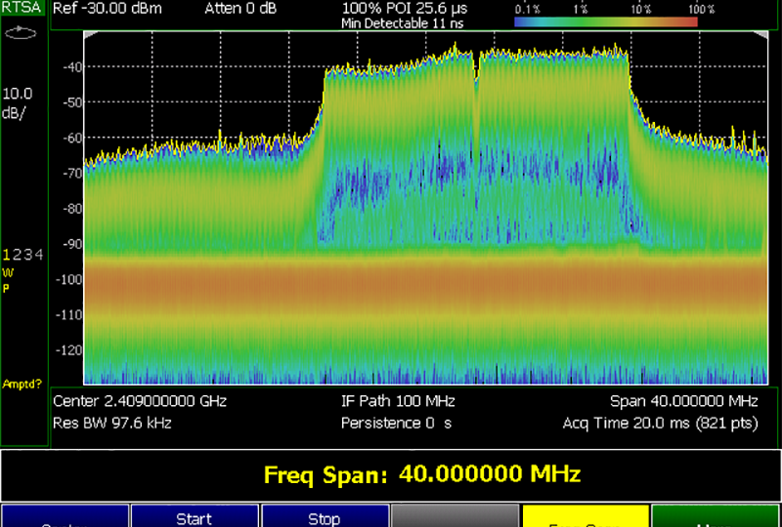Select trace 1 indicator
782x527 pixels.
point(6,255)
